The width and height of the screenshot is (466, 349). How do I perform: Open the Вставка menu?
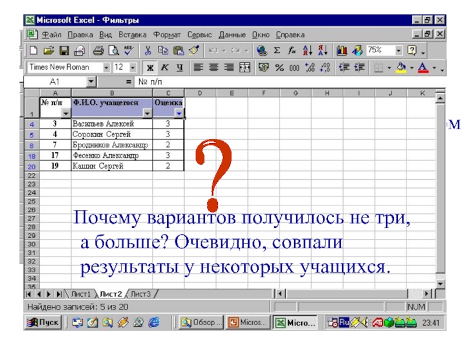tap(132, 35)
